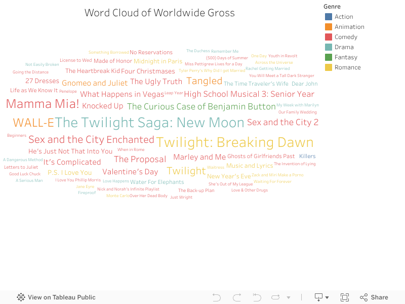The height and width of the screenshot is (304, 405).
Task: Highlight the Comedy genre legend item
Action: click(346, 37)
